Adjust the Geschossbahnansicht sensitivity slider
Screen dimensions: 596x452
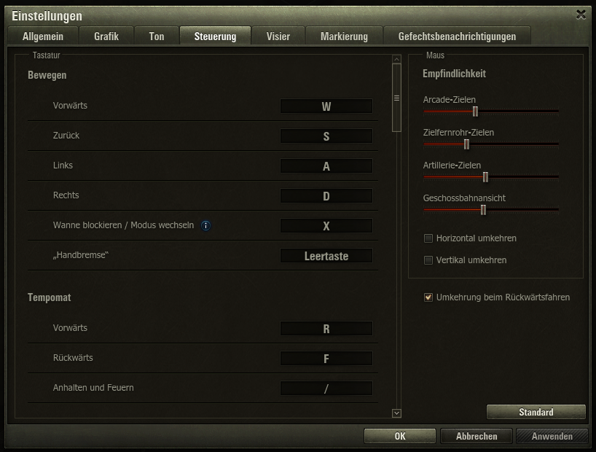click(x=483, y=210)
